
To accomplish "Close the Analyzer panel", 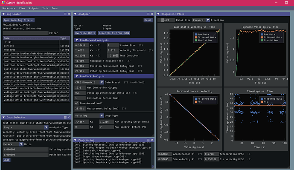I will [152, 14].
